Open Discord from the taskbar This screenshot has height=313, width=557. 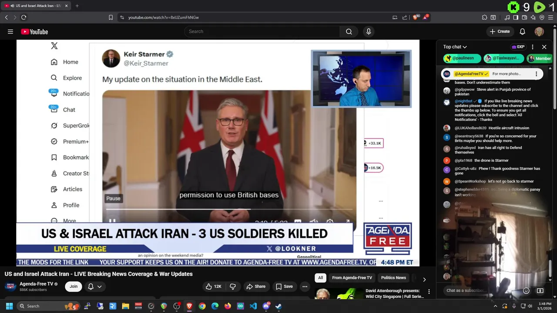pos(266,306)
